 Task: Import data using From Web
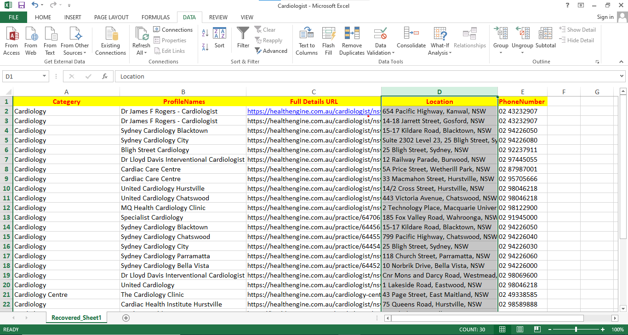[x=31, y=40]
